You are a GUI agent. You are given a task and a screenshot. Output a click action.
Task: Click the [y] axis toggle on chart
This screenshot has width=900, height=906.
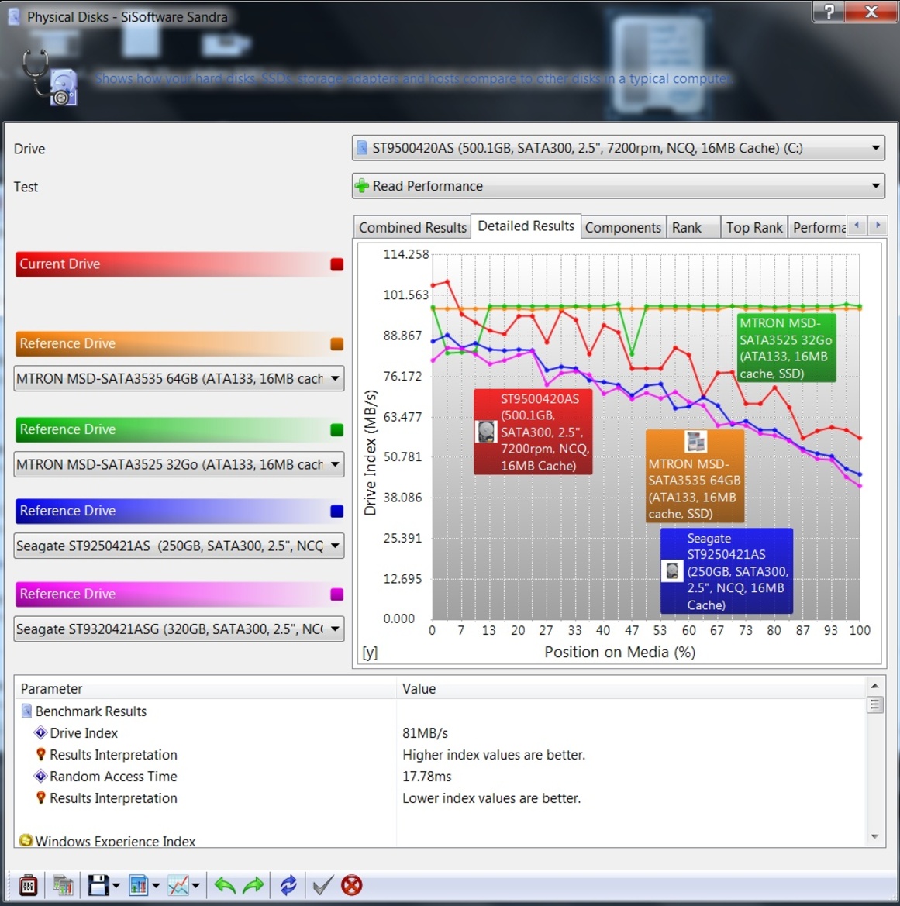click(x=370, y=653)
